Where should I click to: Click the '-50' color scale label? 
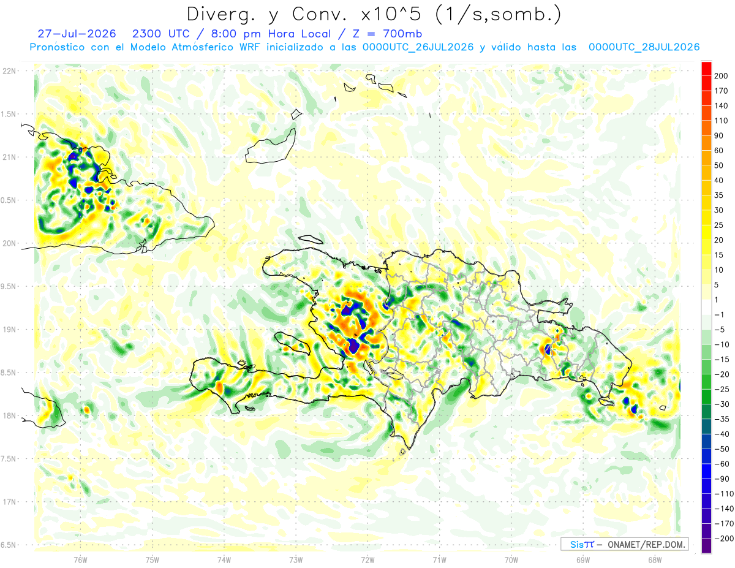(723, 449)
